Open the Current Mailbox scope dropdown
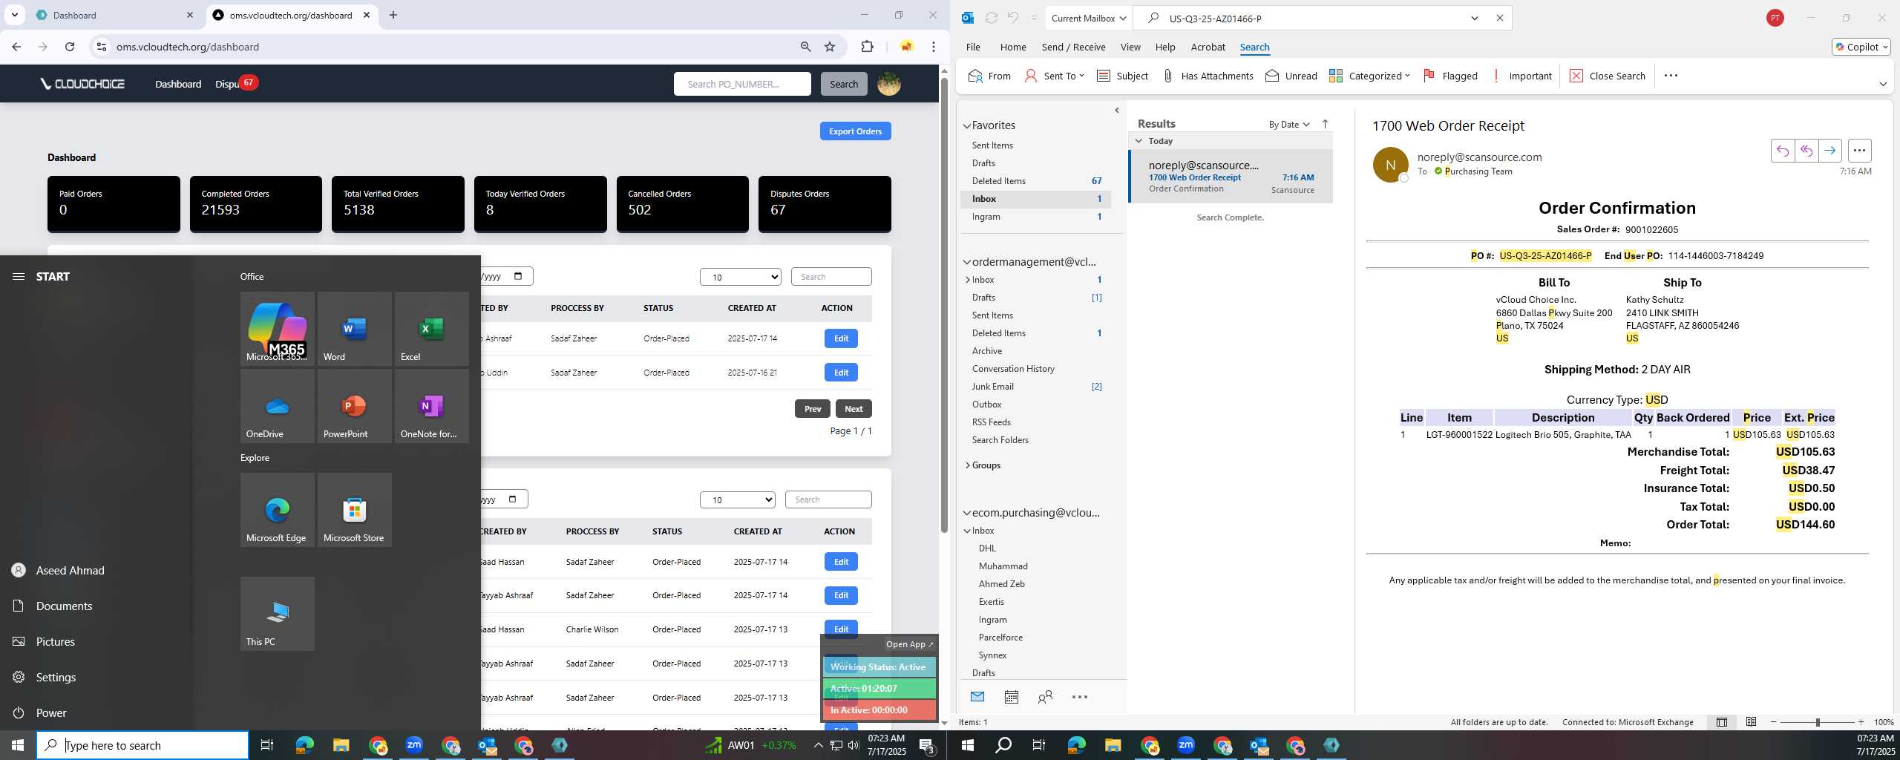This screenshot has width=1900, height=760. 1089,18
